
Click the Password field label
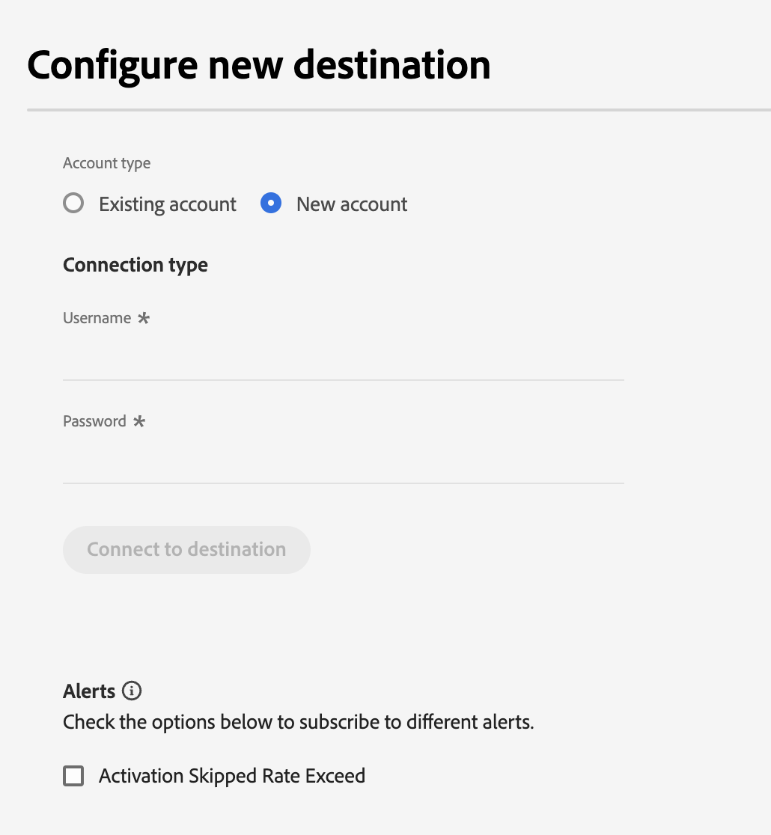pos(94,421)
